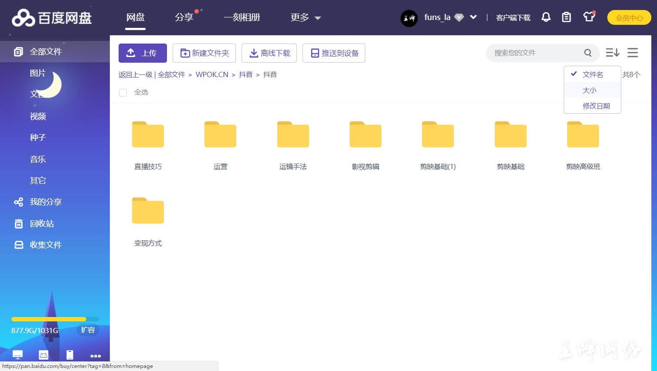Viewport: 657px width, 371px height.
Task: Open the notifications bell
Action: (x=546, y=17)
